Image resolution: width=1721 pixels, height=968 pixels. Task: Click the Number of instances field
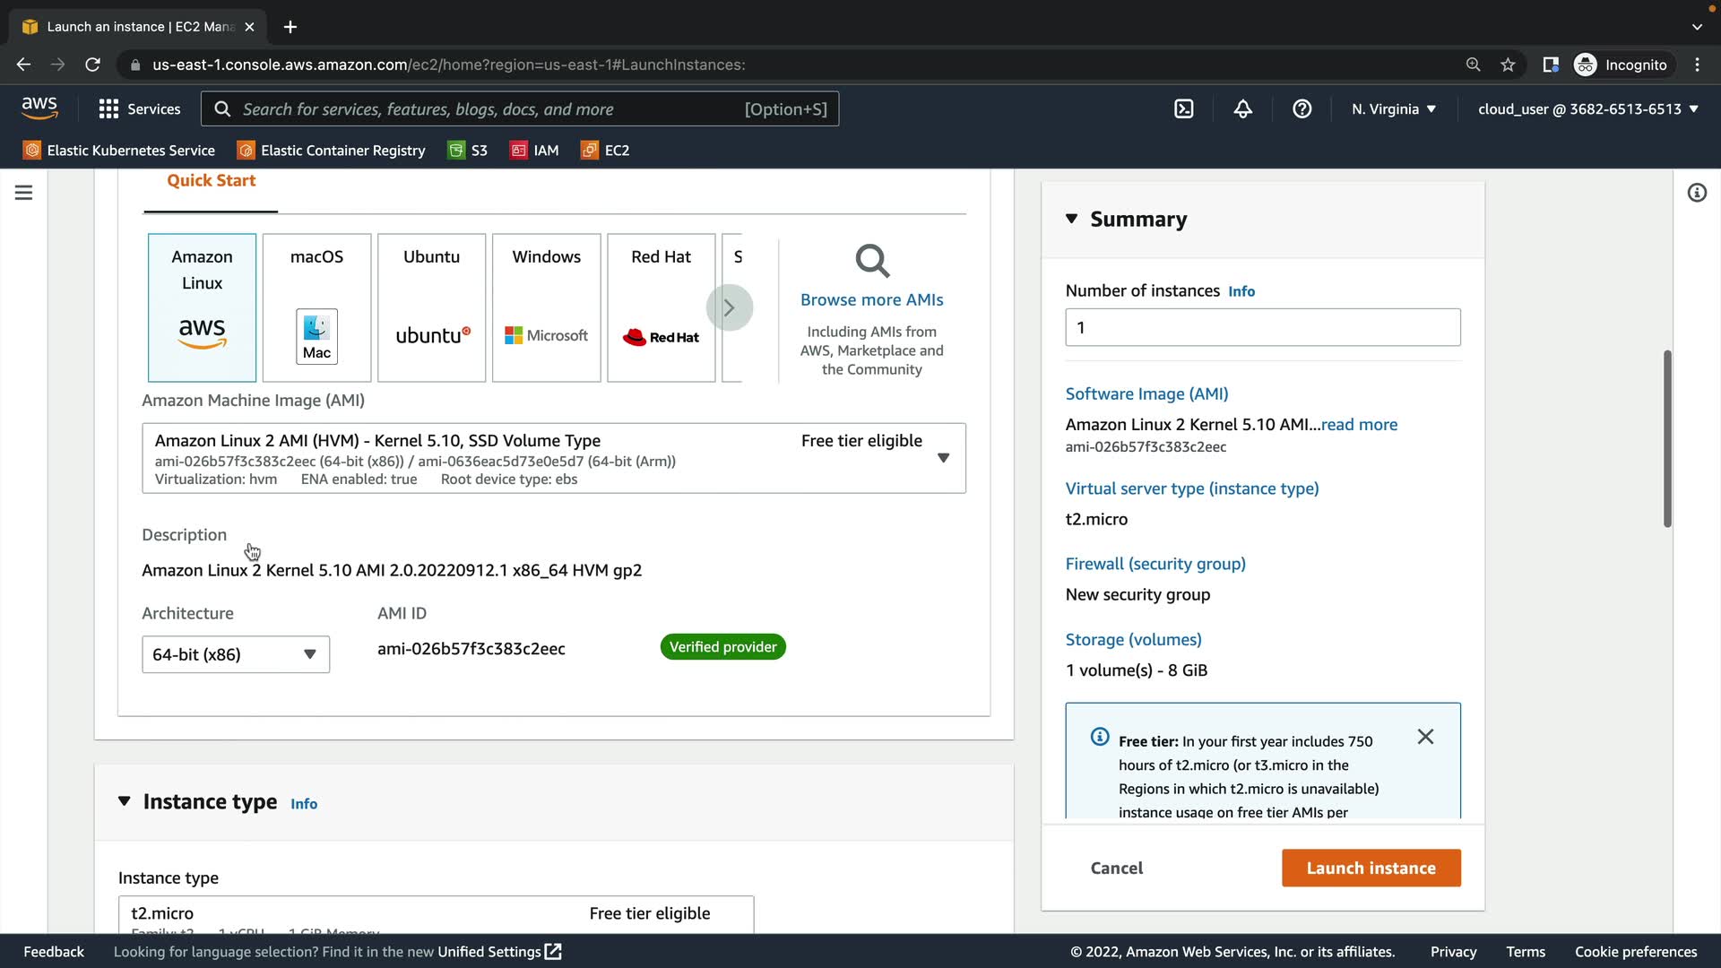(1262, 328)
